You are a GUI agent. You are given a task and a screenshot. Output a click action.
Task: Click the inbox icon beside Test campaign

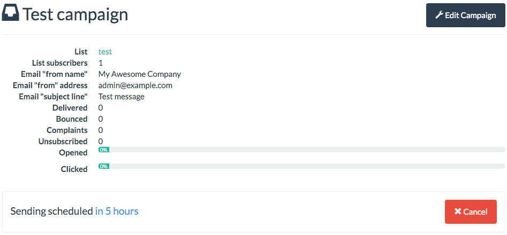[x=11, y=13]
